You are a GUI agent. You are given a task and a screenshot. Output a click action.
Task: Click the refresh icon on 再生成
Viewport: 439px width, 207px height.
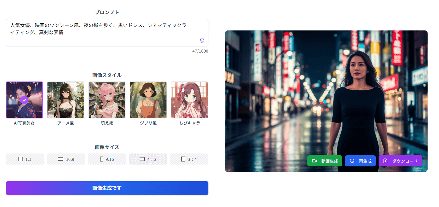pyautogui.click(x=352, y=161)
